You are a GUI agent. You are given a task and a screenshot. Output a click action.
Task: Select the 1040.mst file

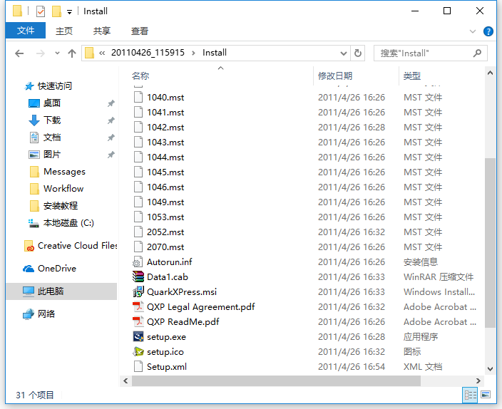coord(165,98)
